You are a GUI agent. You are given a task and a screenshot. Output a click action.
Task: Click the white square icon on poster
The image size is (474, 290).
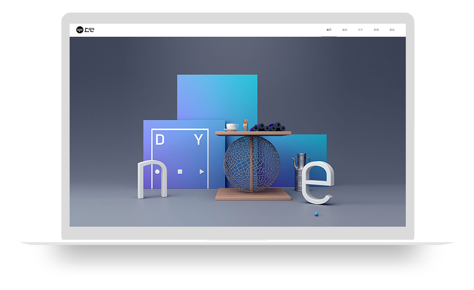[x=180, y=172]
